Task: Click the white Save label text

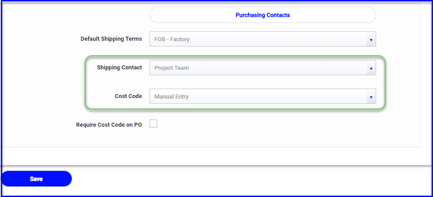Action: pyautogui.click(x=36, y=179)
